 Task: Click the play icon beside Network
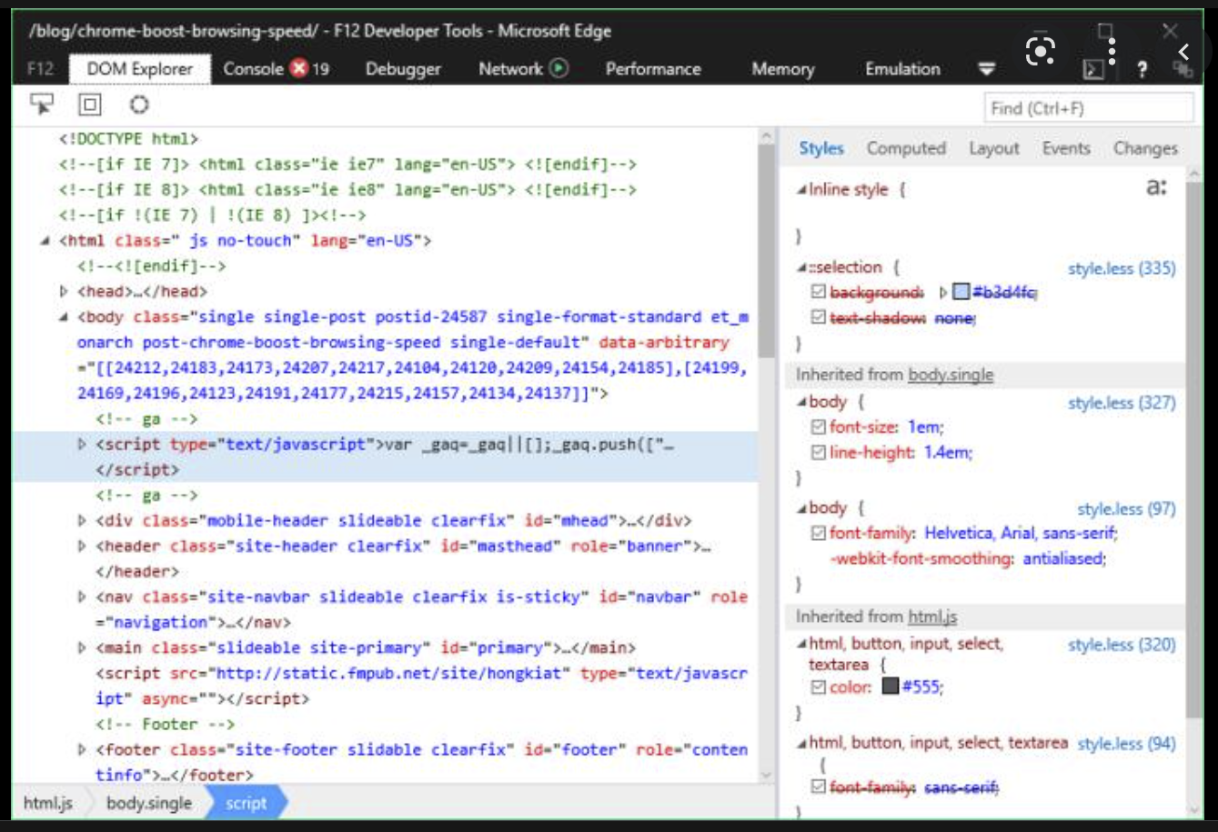pyautogui.click(x=559, y=68)
